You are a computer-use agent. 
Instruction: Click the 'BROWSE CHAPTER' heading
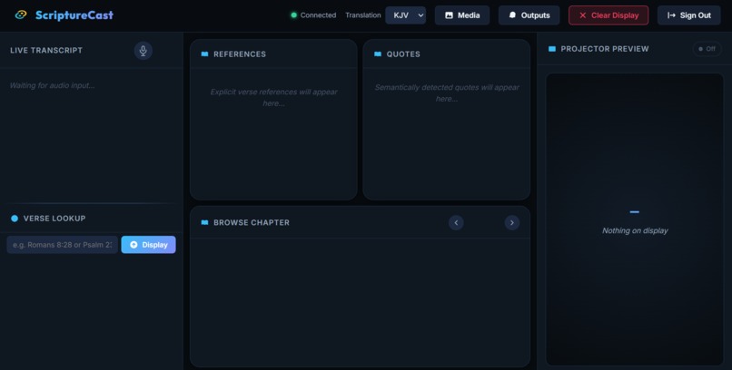click(x=252, y=223)
